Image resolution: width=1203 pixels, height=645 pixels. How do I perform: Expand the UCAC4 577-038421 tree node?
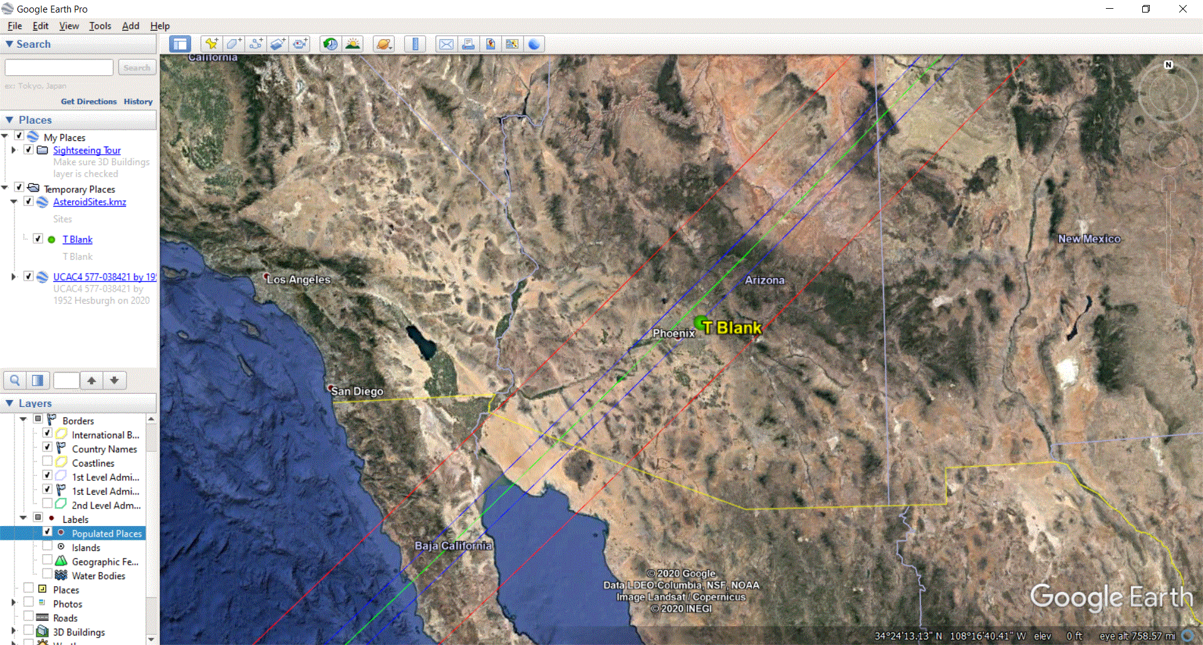(14, 277)
